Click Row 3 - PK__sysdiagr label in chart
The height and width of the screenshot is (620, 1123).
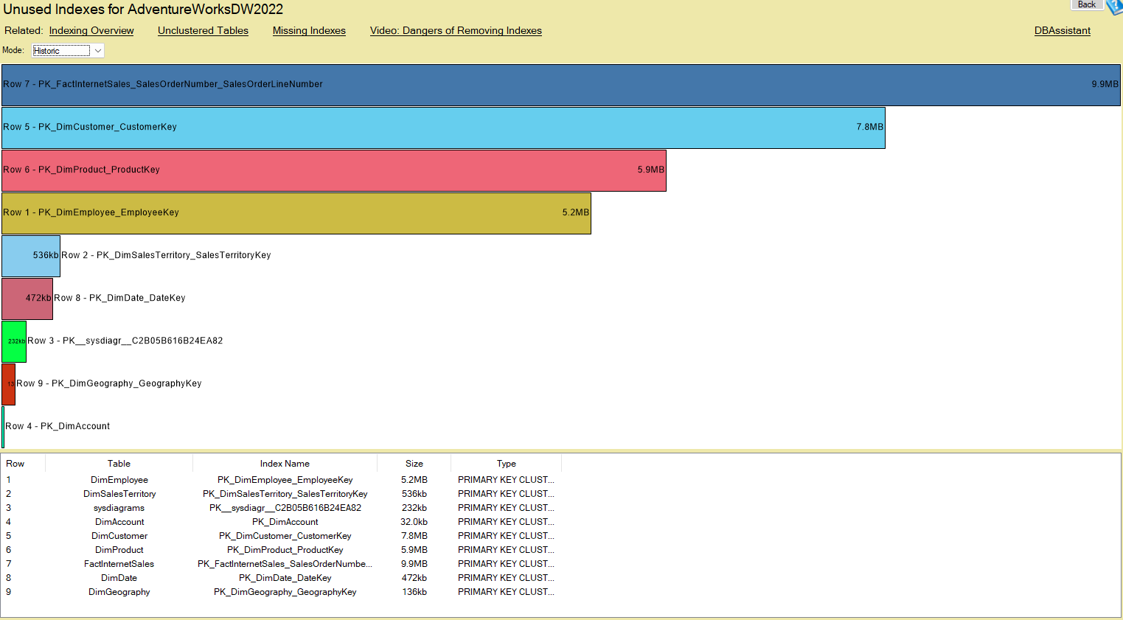click(x=125, y=341)
